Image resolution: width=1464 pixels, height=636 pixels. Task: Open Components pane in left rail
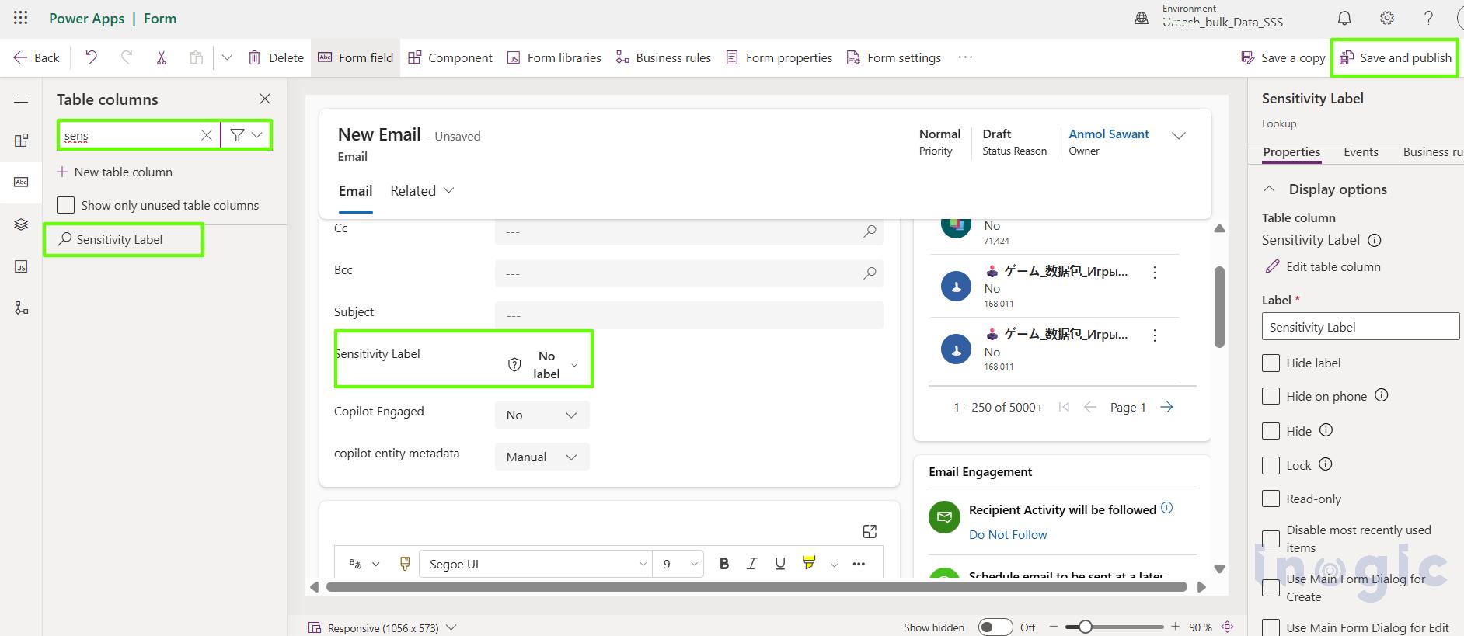click(21, 141)
